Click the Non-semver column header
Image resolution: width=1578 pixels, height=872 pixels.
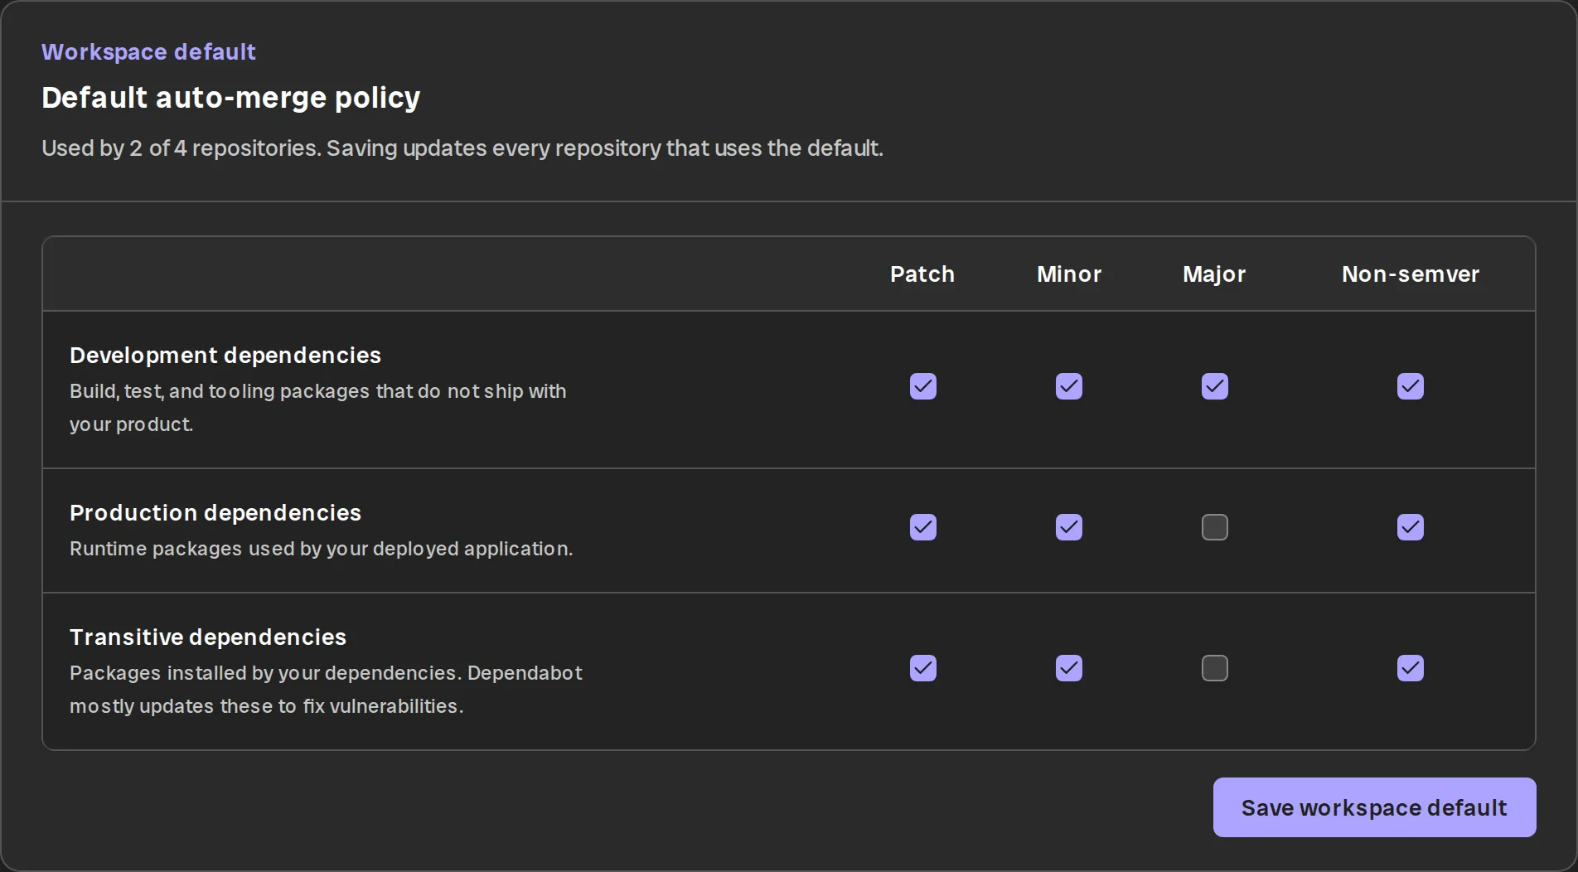pos(1411,274)
